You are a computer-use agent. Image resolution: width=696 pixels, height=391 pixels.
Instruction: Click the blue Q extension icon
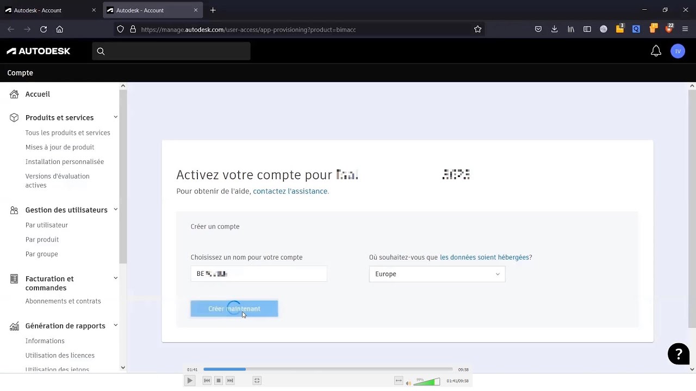(636, 29)
